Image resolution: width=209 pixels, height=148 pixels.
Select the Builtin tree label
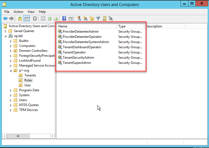coord(24,41)
